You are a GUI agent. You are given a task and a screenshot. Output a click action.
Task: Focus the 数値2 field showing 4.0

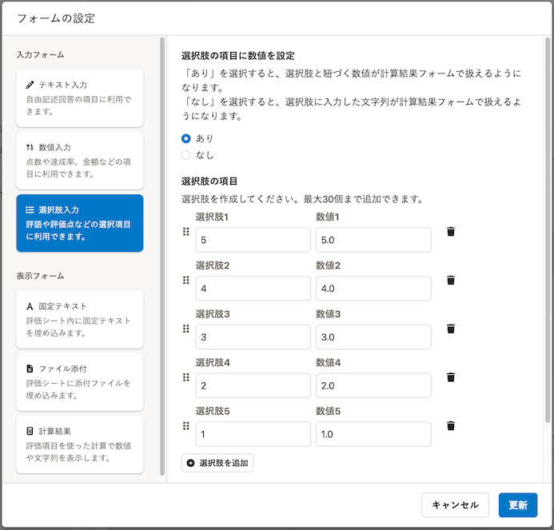point(373,289)
